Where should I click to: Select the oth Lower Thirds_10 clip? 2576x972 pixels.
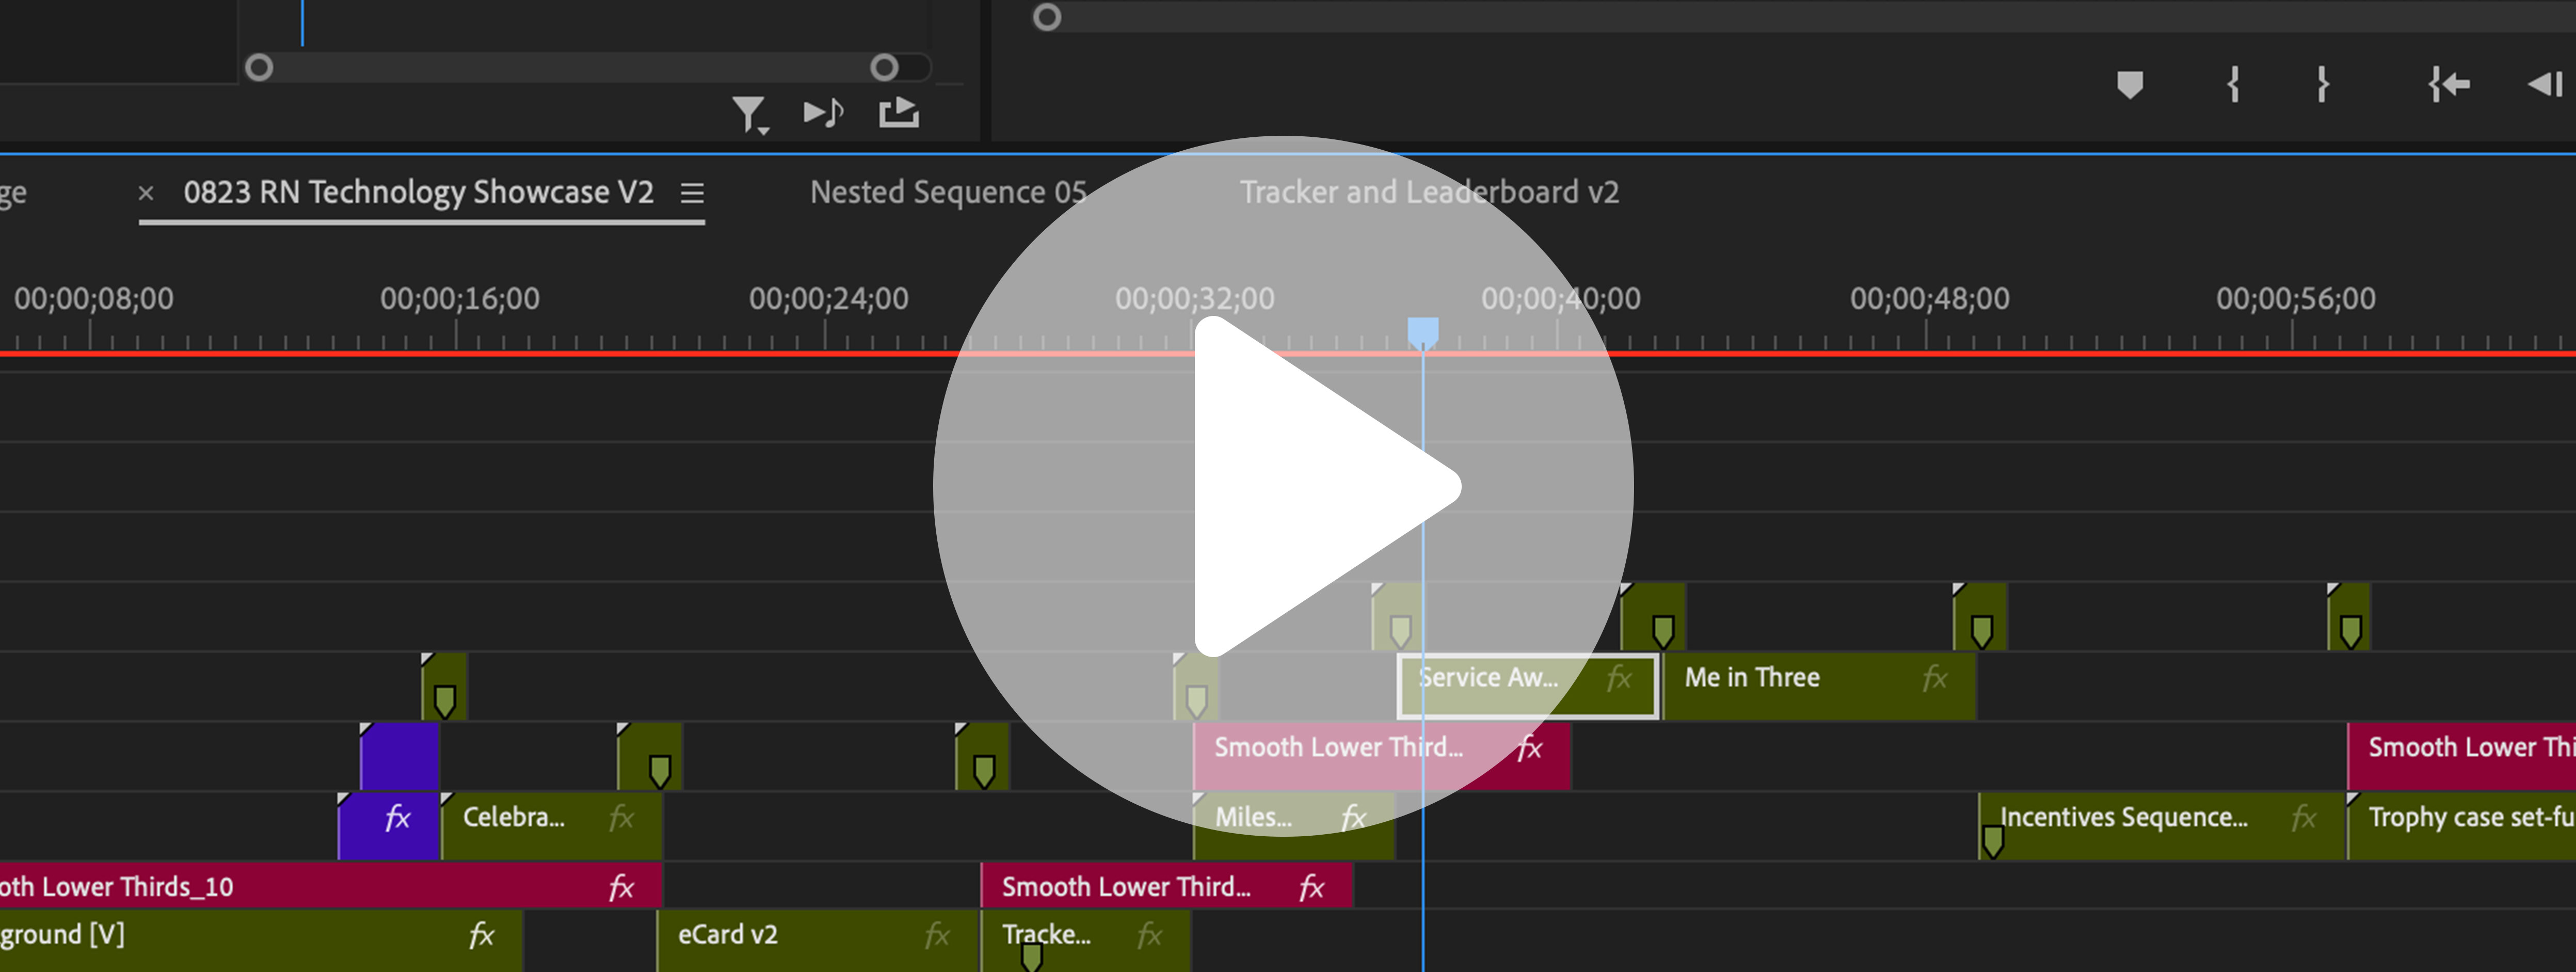(x=330, y=886)
